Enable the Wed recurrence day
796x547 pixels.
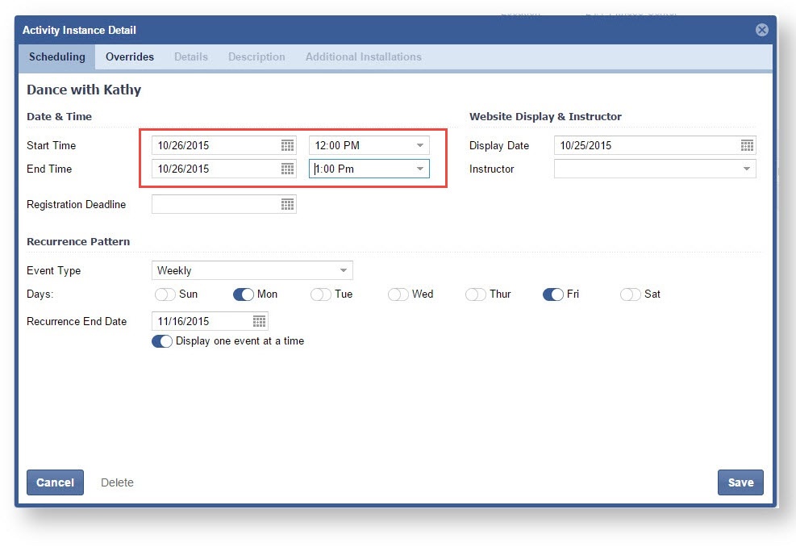coord(398,294)
